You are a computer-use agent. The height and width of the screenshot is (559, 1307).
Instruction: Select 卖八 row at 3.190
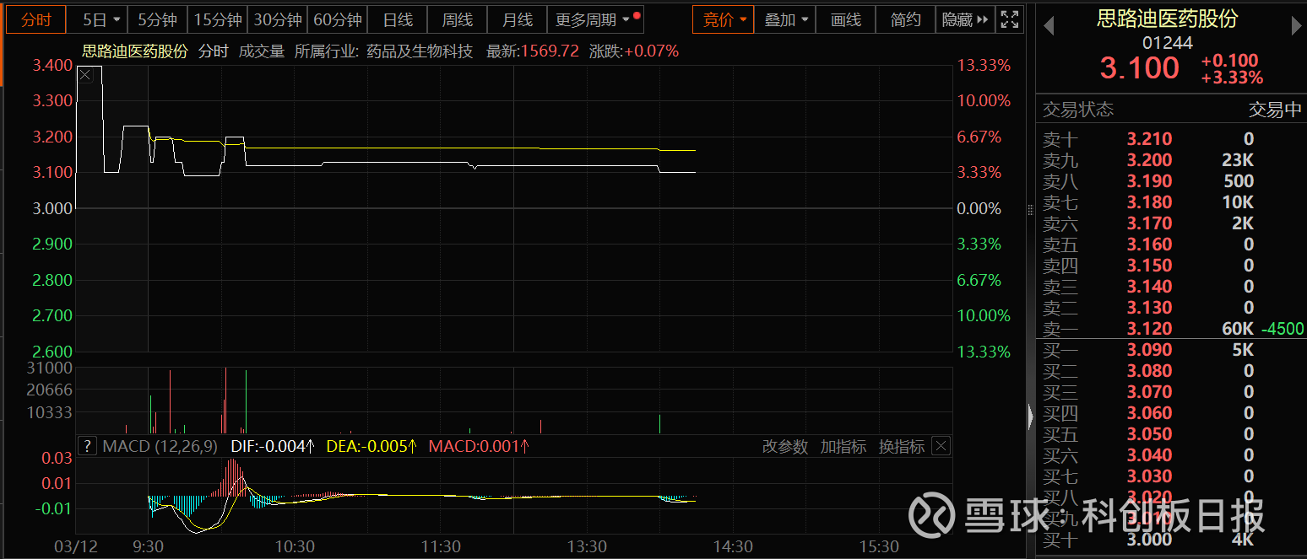point(1171,181)
